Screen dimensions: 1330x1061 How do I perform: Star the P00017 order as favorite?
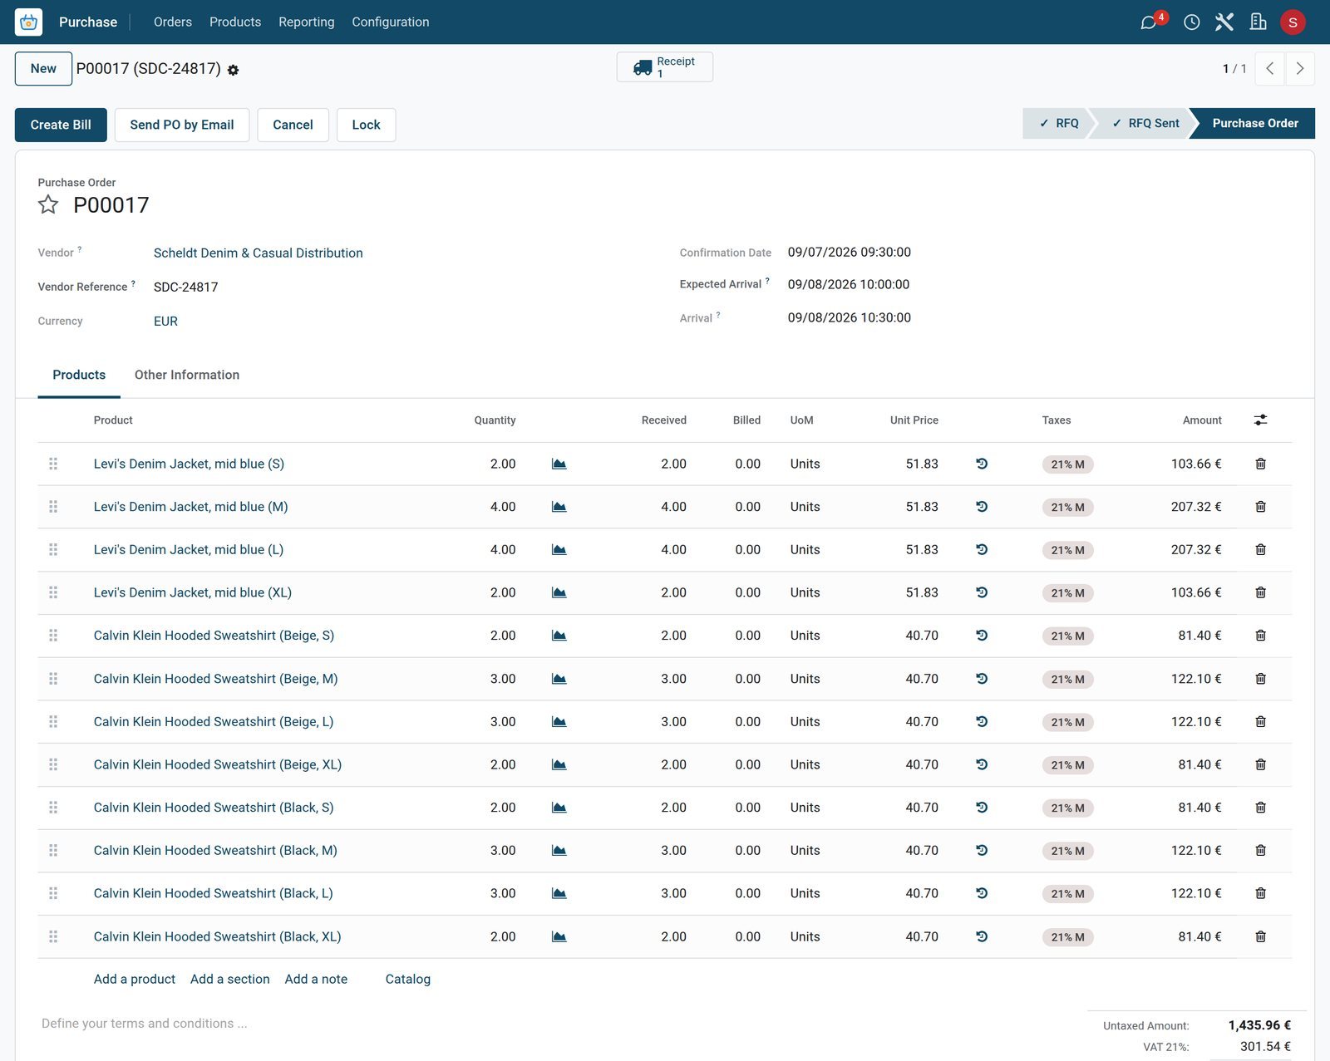(48, 204)
